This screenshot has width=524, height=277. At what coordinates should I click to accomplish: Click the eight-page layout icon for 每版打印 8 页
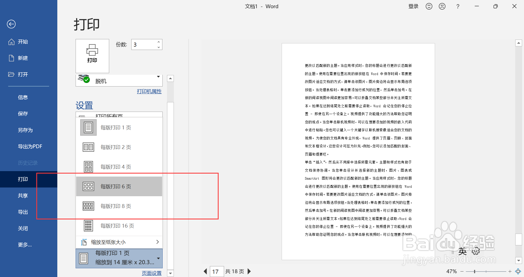coord(88,206)
